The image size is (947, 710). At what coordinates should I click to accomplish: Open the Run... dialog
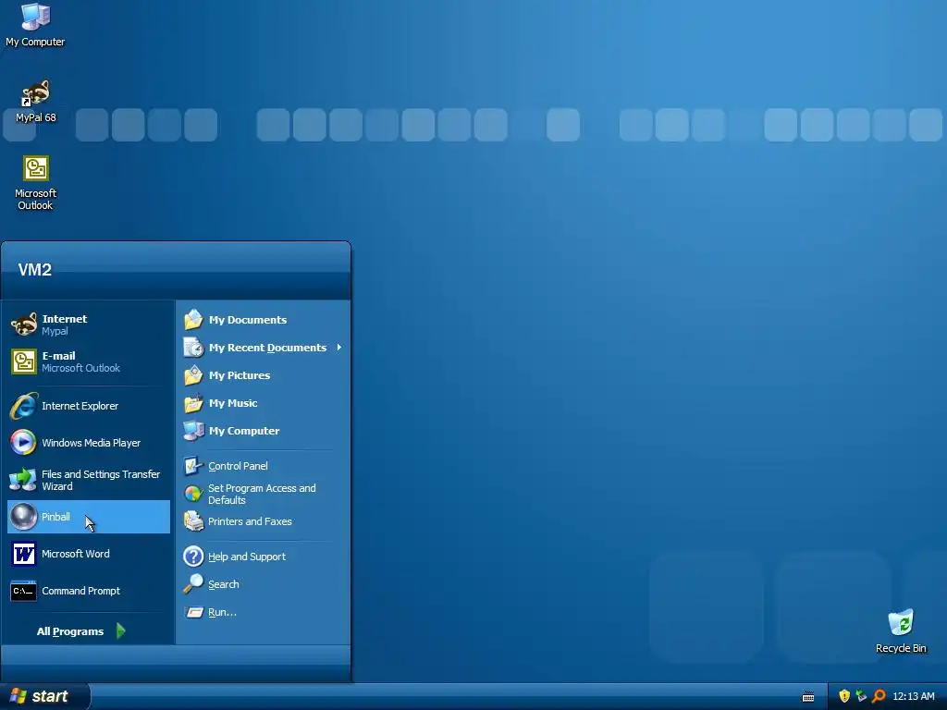[264, 612]
